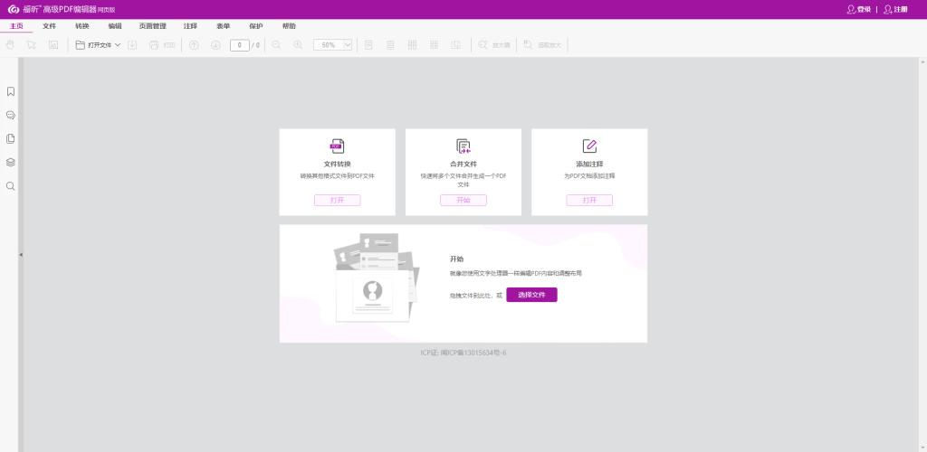This screenshot has width=927, height=452.
Task: Click the page number input field
Action: pos(239,44)
